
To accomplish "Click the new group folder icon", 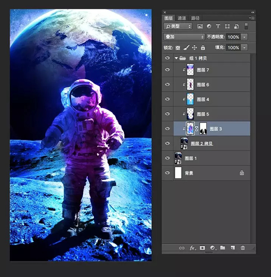I will click(223, 248).
